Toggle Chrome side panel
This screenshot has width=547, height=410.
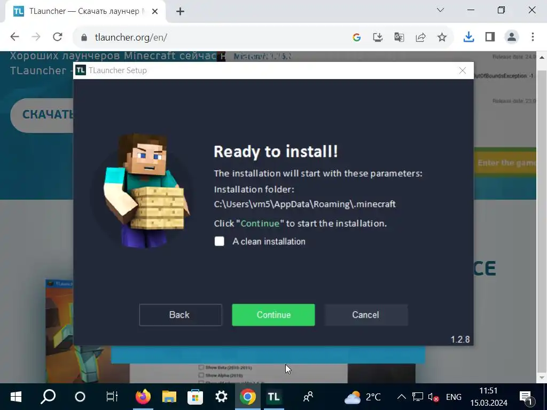(x=490, y=37)
